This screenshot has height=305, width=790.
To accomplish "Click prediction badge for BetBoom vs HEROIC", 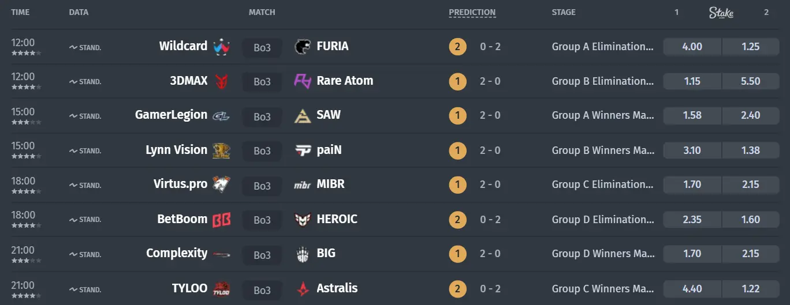I will point(457,220).
